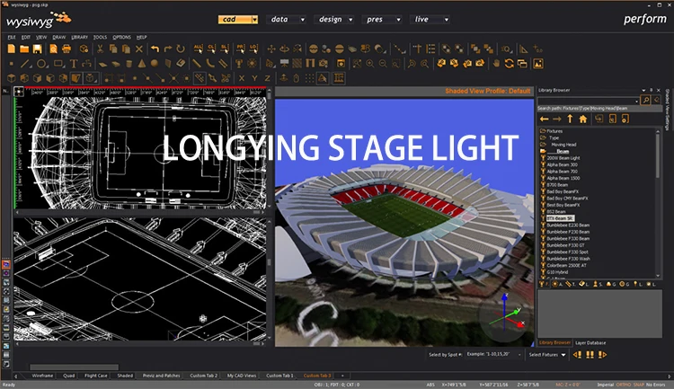Choose the Circle drawing tool
Screen dimensions: 674x389
tap(41, 64)
